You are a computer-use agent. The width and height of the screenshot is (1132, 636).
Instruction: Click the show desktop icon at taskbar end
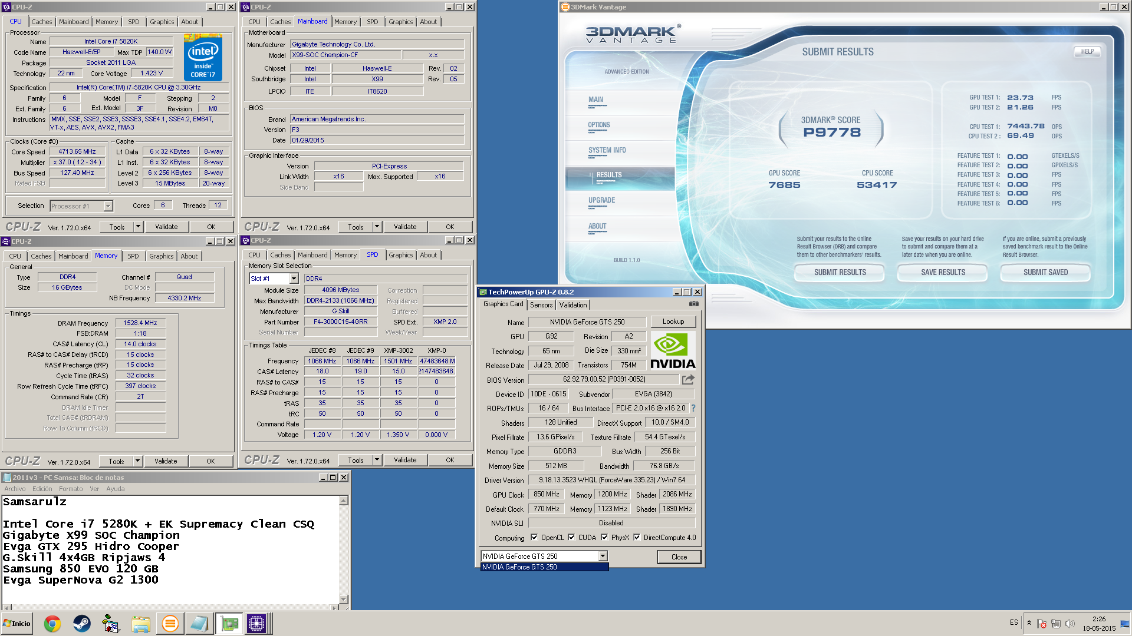click(x=1125, y=624)
